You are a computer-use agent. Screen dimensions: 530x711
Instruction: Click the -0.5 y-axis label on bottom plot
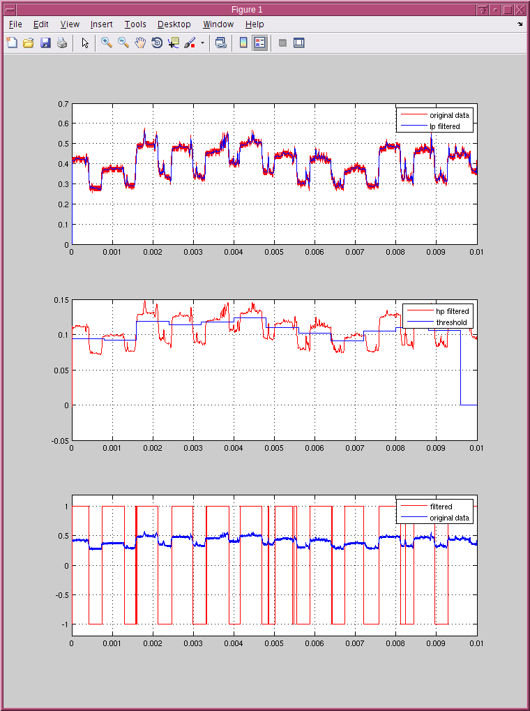pos(62,595)
